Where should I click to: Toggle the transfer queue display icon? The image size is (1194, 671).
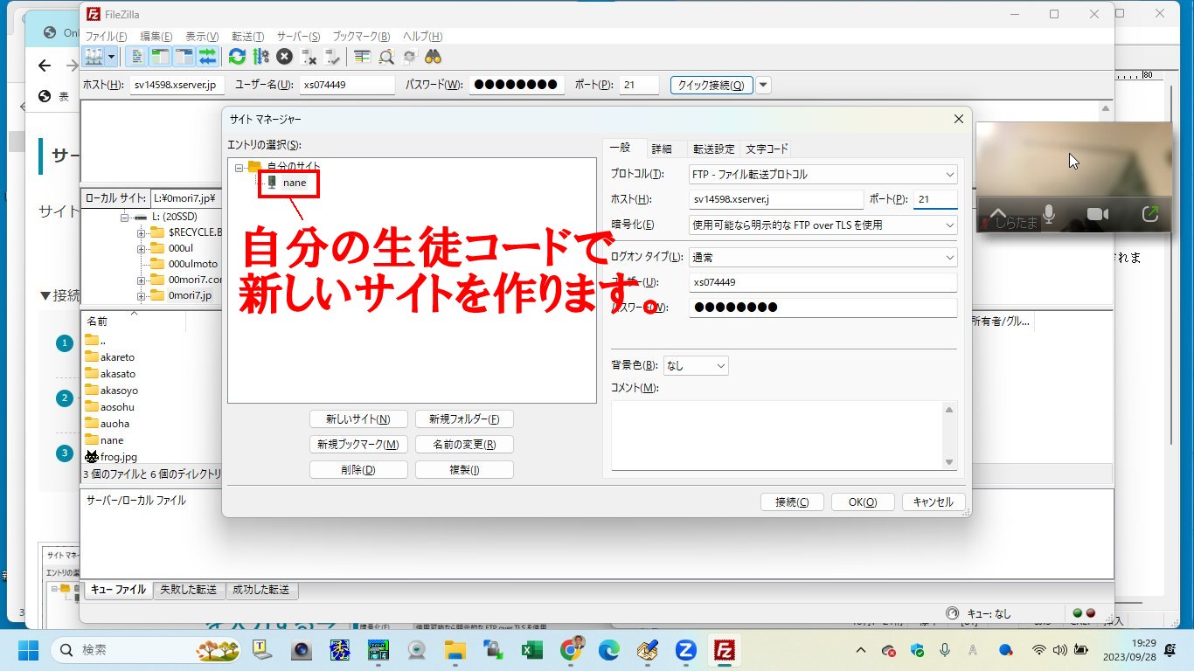pos(207,57)
